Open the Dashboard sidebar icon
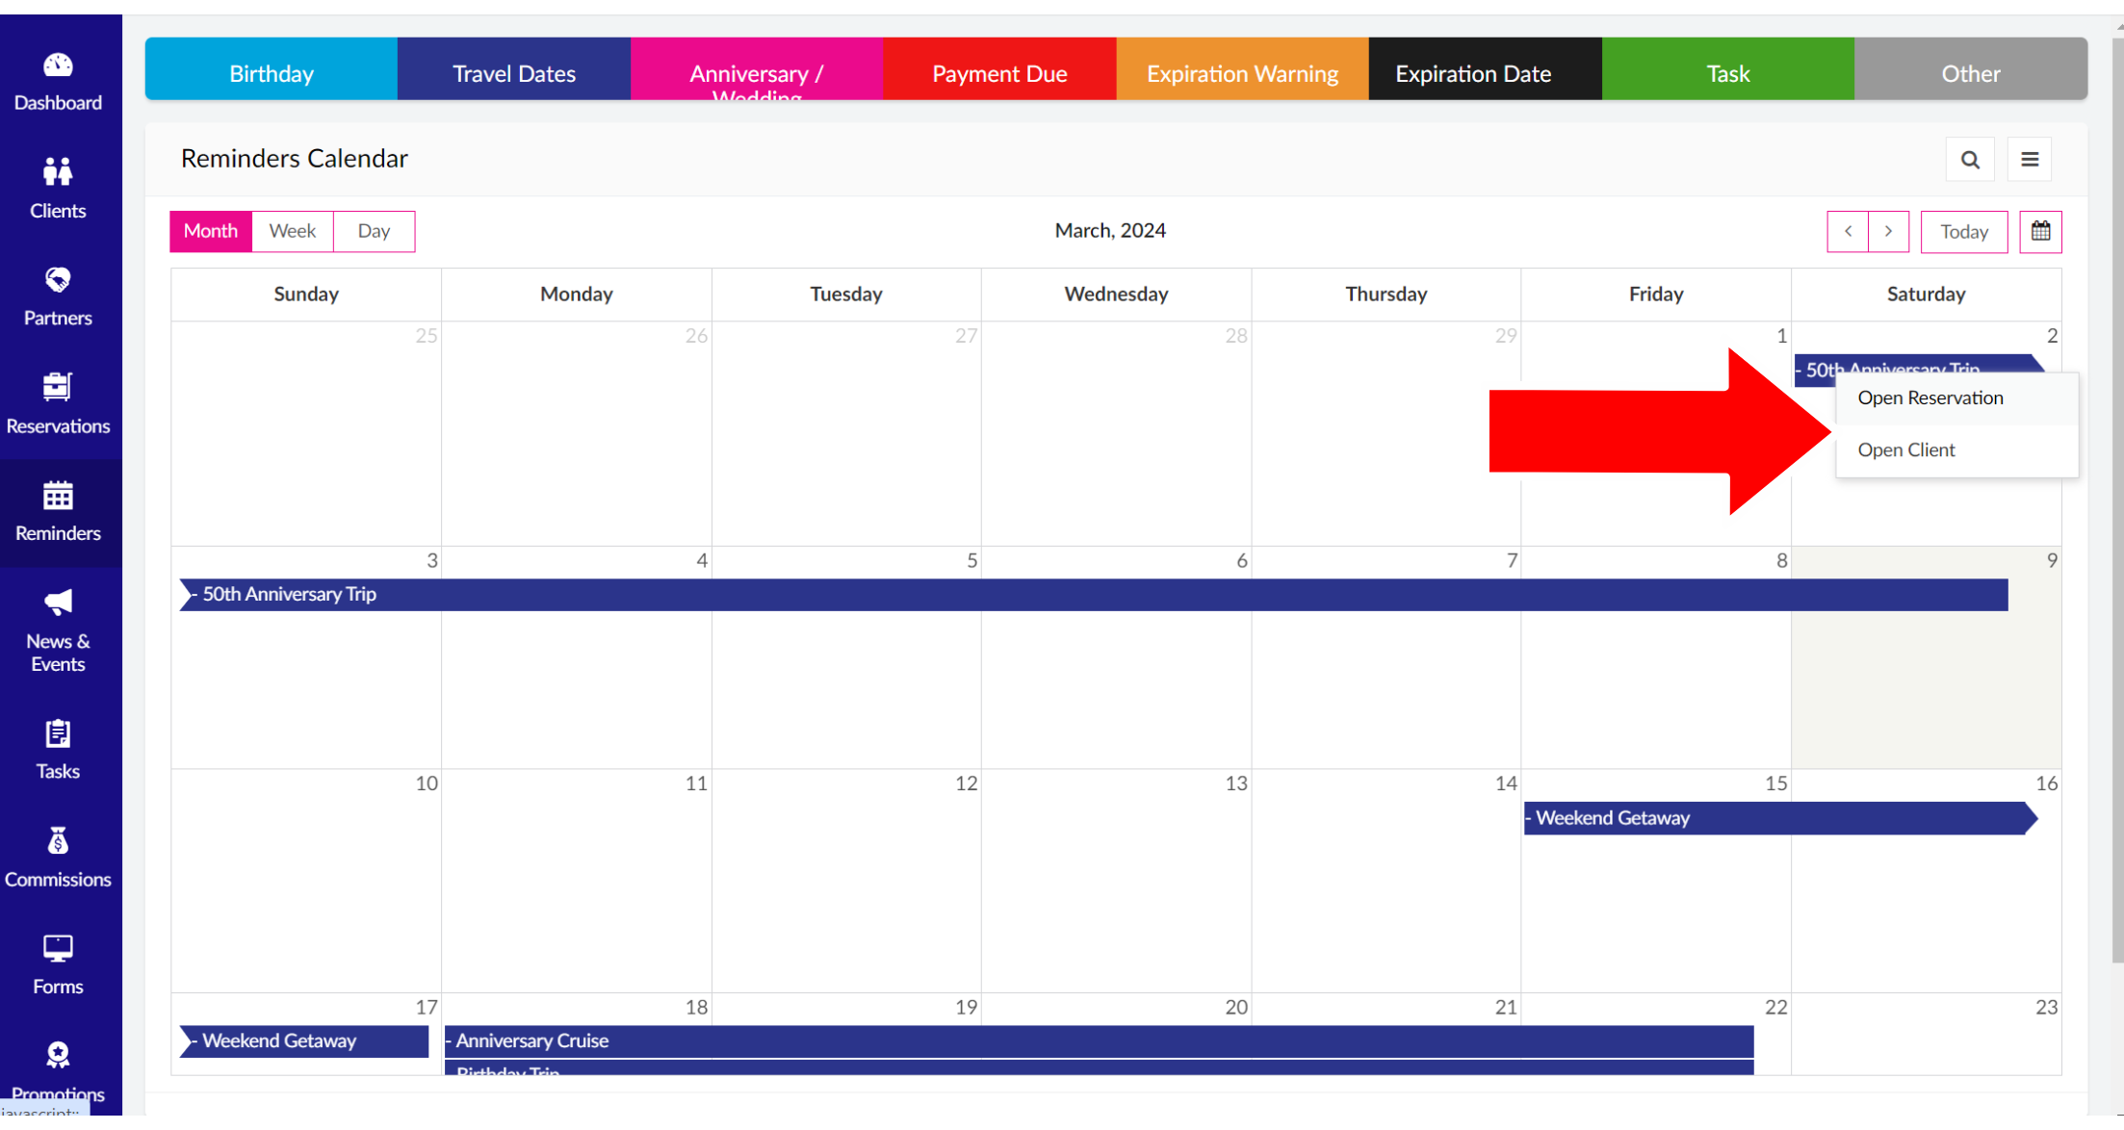 tap(58, 66)
